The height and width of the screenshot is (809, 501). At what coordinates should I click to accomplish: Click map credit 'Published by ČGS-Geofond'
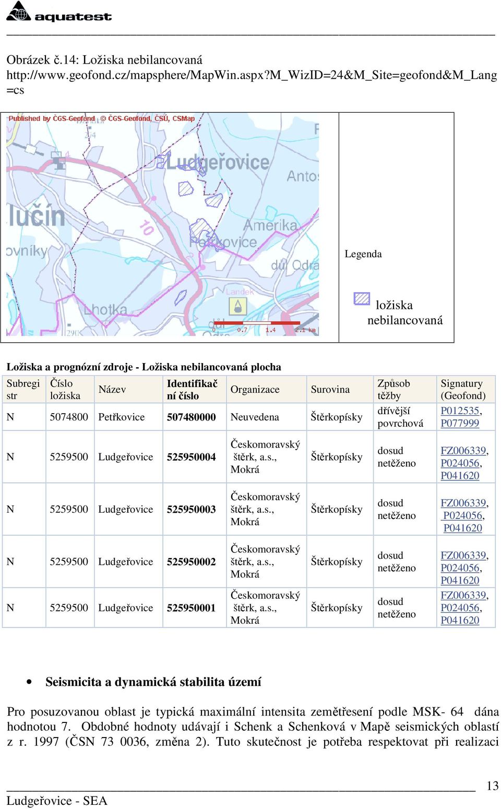coord(52,118)
